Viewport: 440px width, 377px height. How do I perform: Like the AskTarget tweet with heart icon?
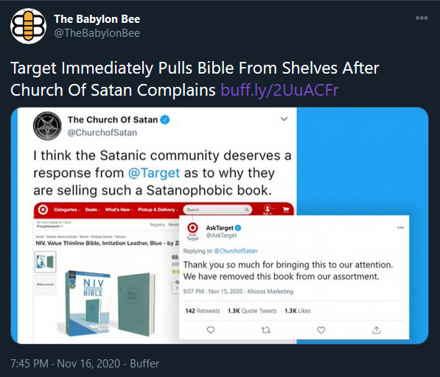tap(321, 330)
